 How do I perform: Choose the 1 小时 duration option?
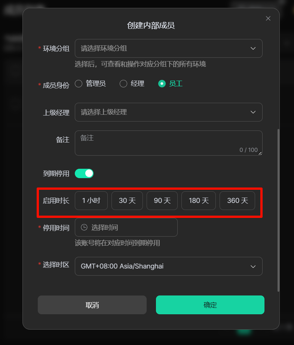pos(91,201)
